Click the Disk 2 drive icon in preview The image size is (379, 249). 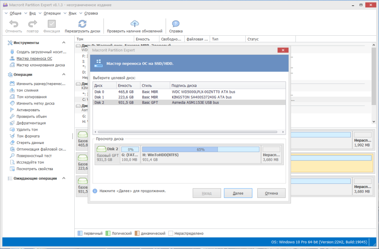pyautogui.click(x=101, y=149)
